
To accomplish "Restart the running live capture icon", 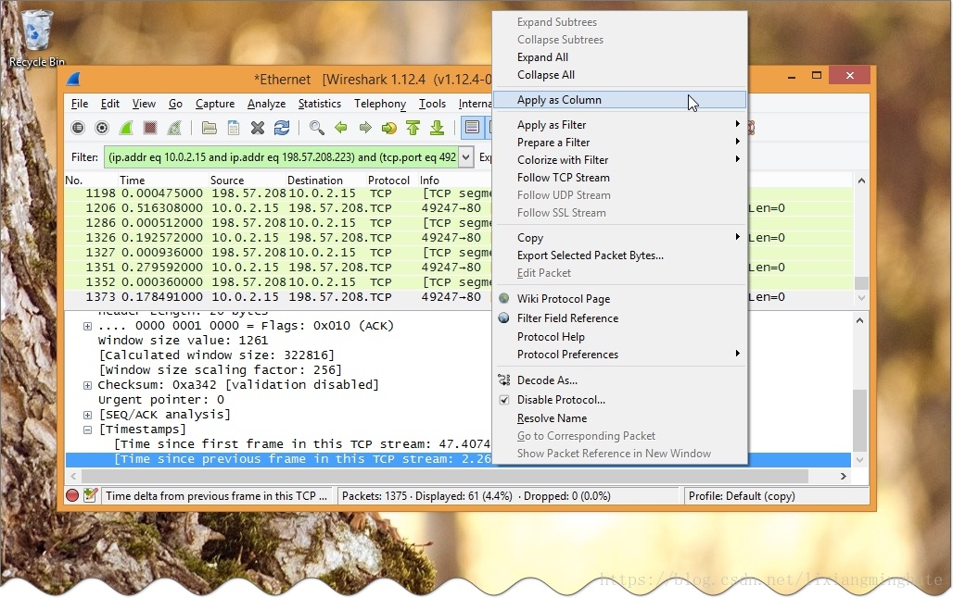I will click(174, 128).
